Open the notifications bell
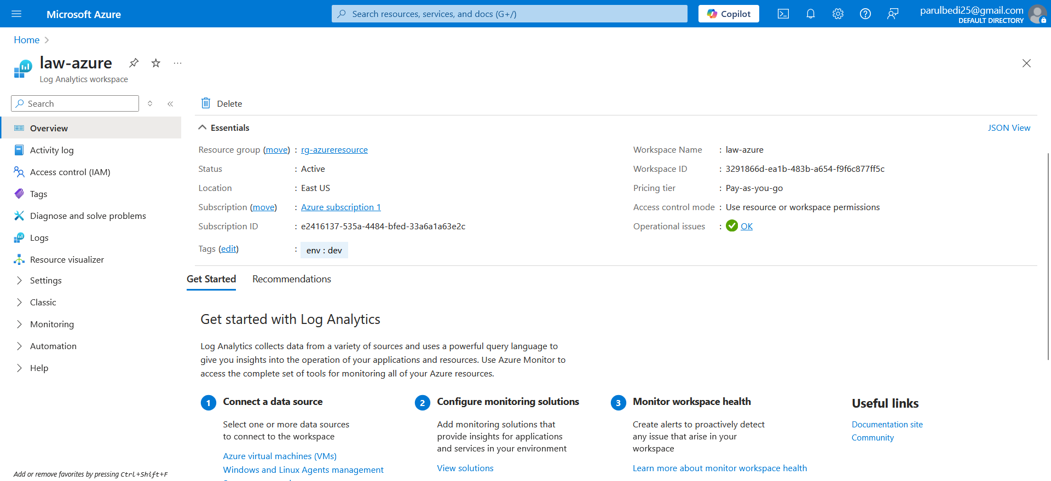Screen dimensions: 1051x481 click(811, 14)
